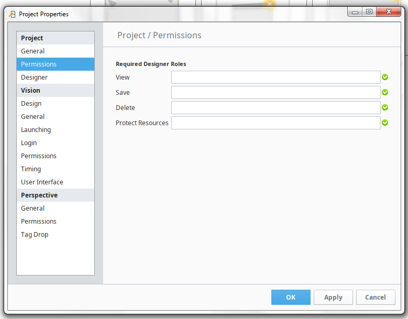Click the green checkmark beside Save field
408x319 pixels.
click(x=385, y=92)
